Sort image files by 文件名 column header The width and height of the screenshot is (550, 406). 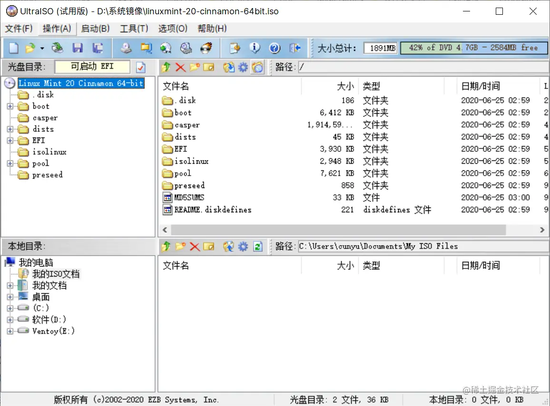[x=230, y=86]
